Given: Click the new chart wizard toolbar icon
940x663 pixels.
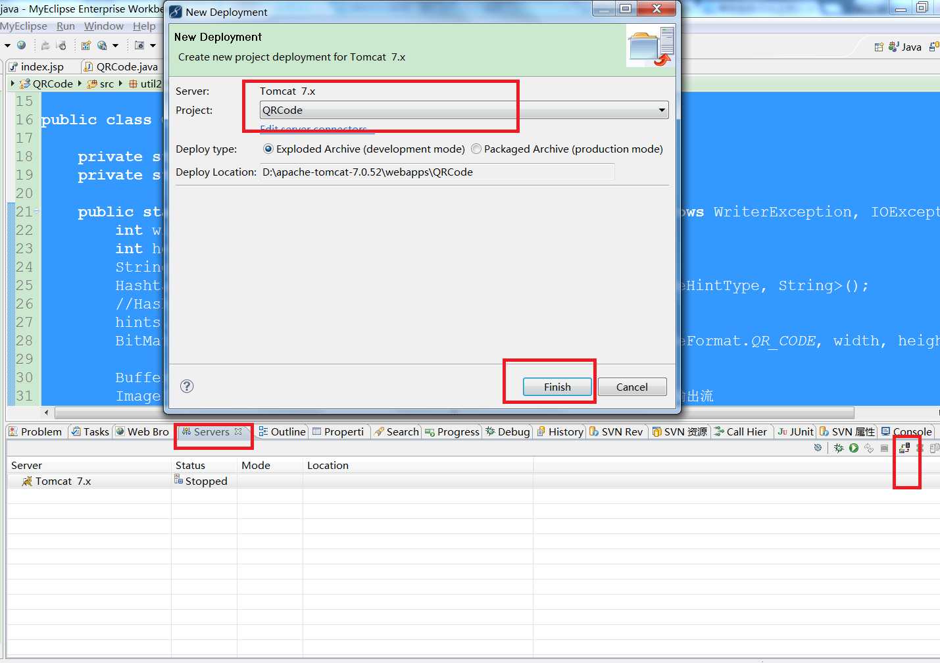Looking at the screenshot, I should 86,45.
